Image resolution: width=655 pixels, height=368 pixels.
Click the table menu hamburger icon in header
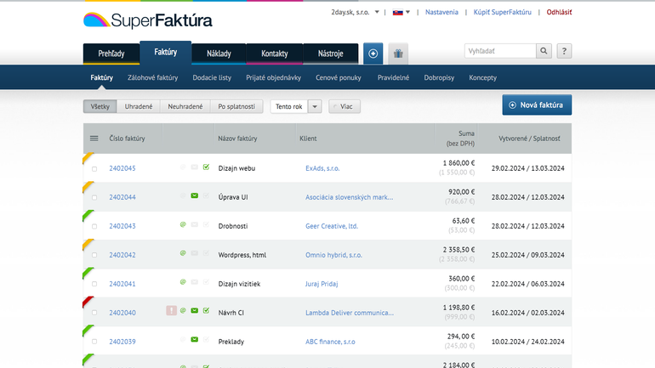click(94, 138)
